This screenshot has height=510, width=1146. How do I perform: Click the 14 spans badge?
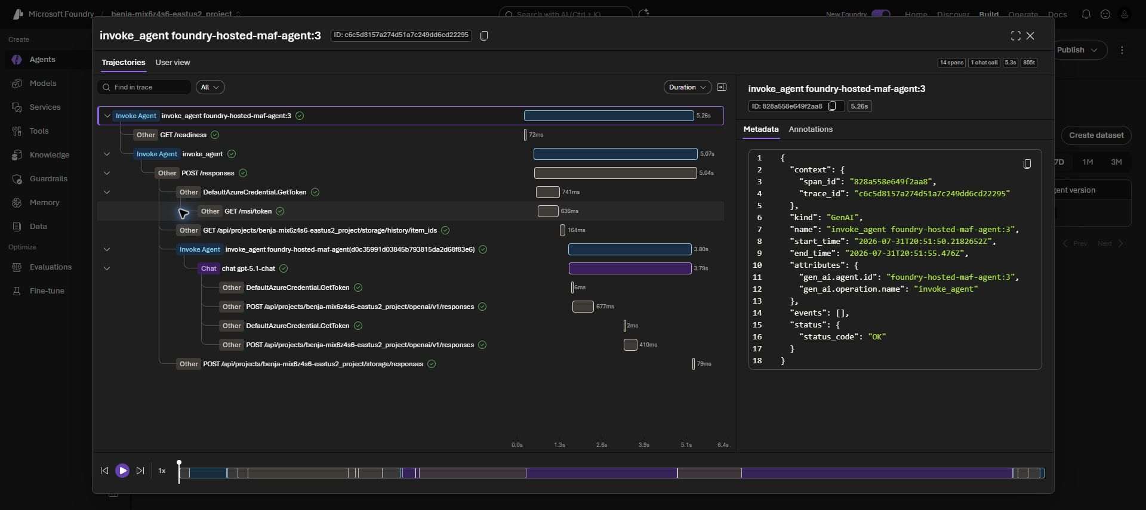(951, 63)
